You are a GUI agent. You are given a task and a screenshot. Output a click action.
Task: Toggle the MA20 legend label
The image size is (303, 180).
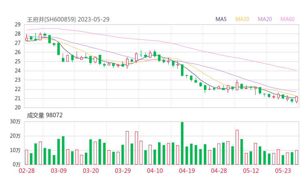[x=265, y=19]
